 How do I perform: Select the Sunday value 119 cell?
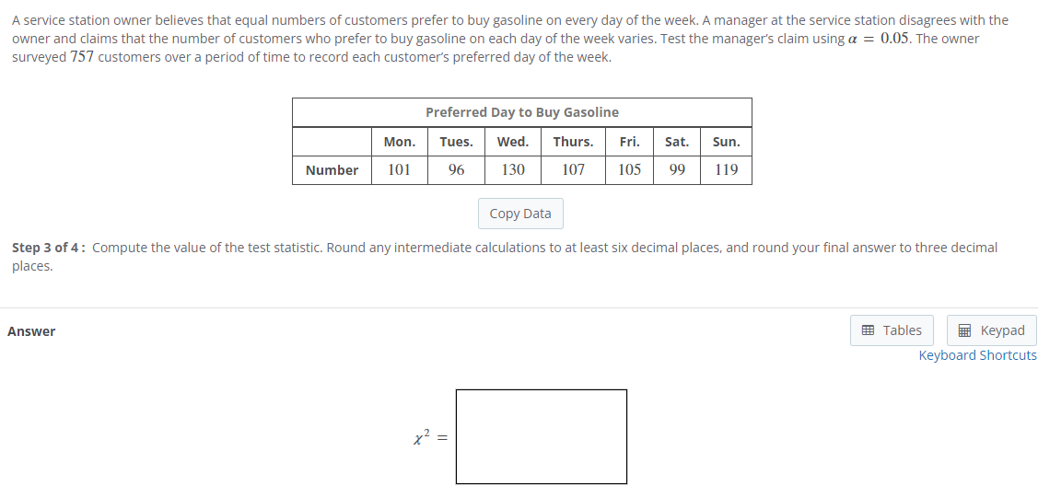[x=726, y=170]
